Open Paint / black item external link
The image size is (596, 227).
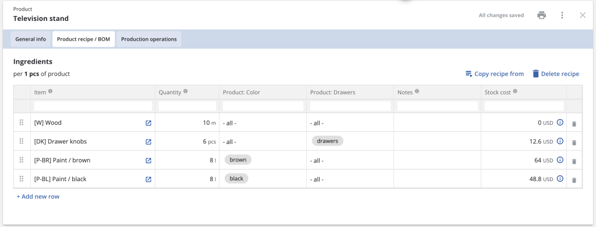click(148, 179)
